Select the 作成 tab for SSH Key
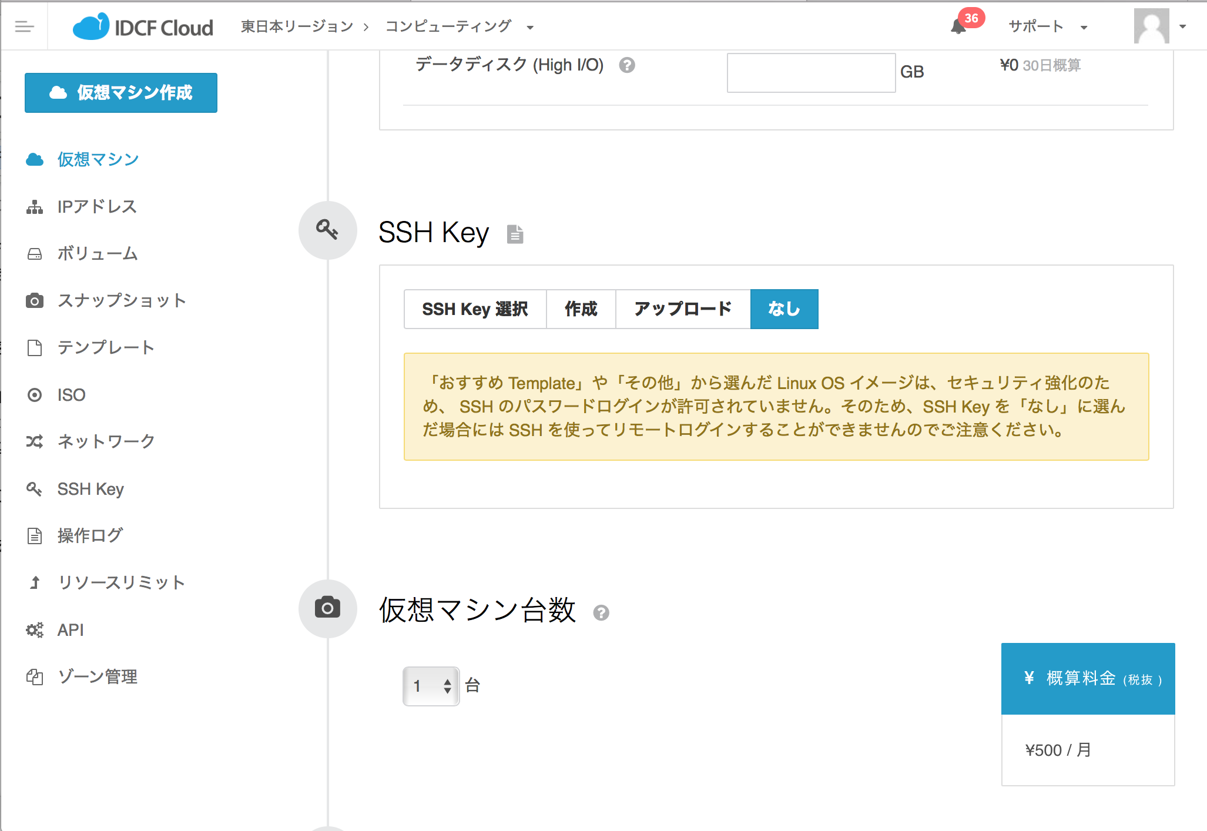This screenshot has width=1207, height=831. [581, 309]
